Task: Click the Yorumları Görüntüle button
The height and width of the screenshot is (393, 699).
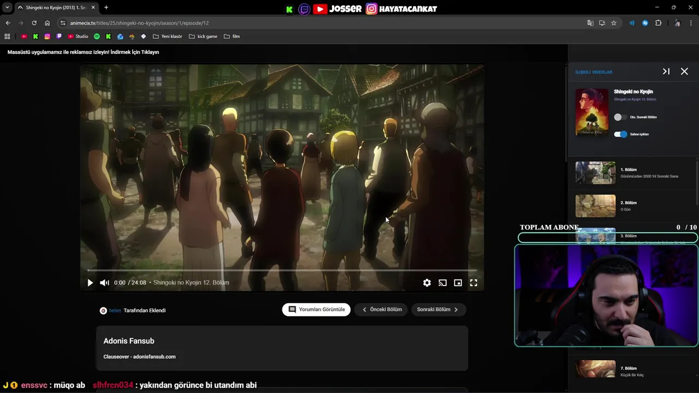Action: click(x=317, y=309)
